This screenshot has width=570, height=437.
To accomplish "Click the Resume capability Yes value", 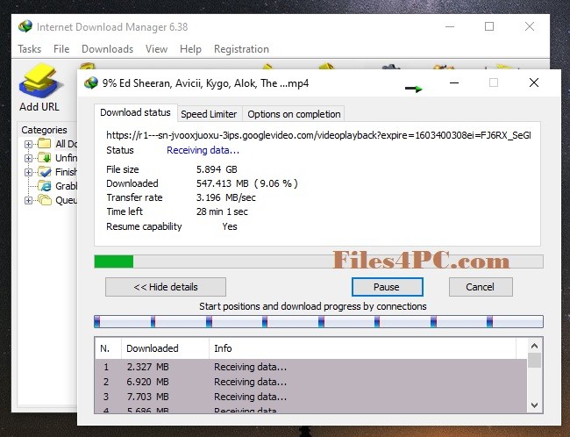I will pyautogui.click(x=230, y=226).
